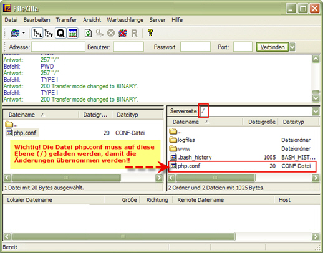The width and height of the screenshot is (323, 253).
Task: Toggle transfer queue display Q button
Action: pos(60,33)
